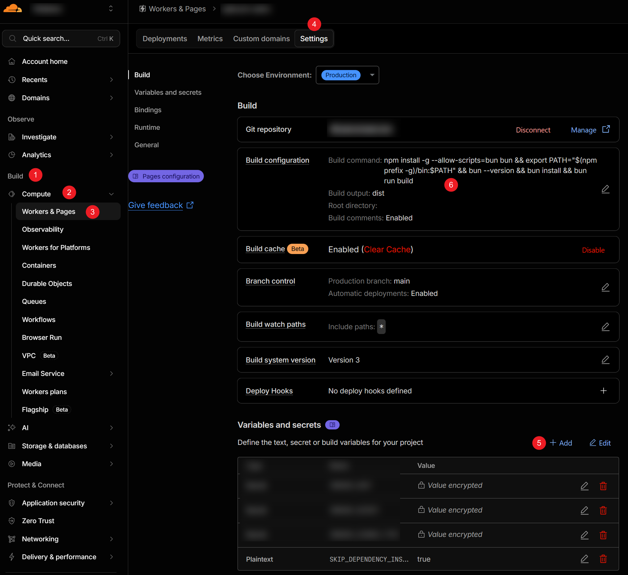Select Runtime in settings nav
This screenshot has height=575, width=628.
[147, 127]
